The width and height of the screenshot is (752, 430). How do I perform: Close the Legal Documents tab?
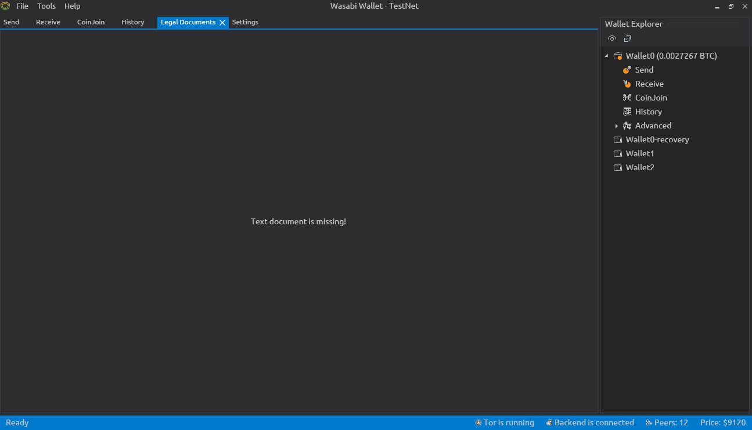pos(222,22)
